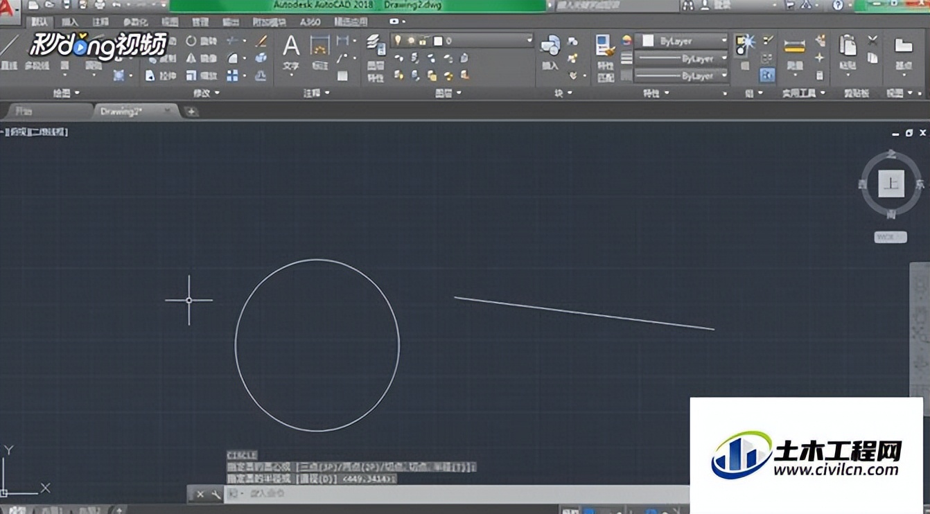Click the ViewCube top face

pos(891,184)
